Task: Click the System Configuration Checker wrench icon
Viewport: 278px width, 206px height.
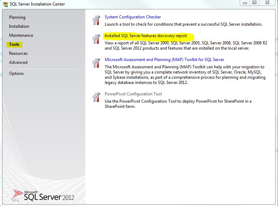Action: pos(96,20)
